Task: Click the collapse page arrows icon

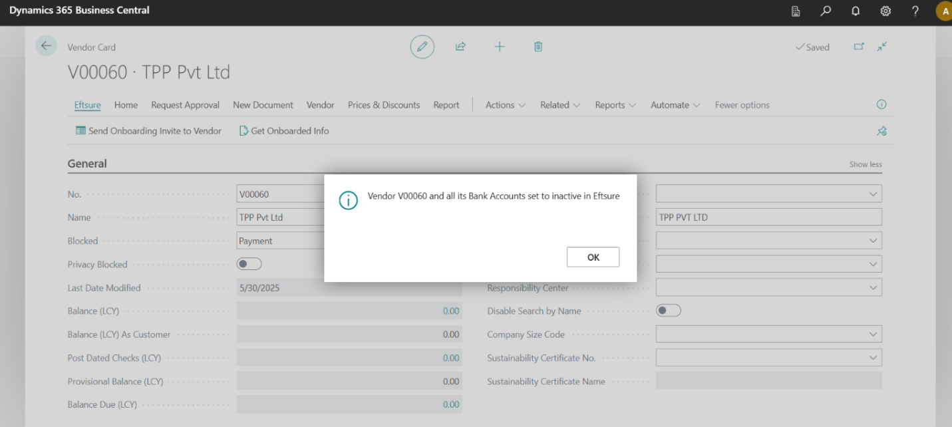Action: pyautogui.click(x=882, y=47)
